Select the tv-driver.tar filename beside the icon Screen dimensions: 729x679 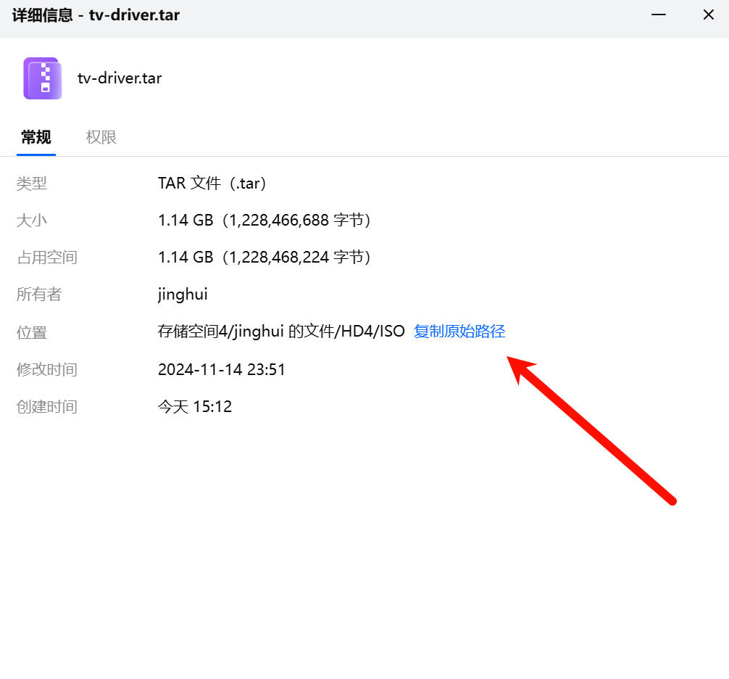(x=120, y=78)
